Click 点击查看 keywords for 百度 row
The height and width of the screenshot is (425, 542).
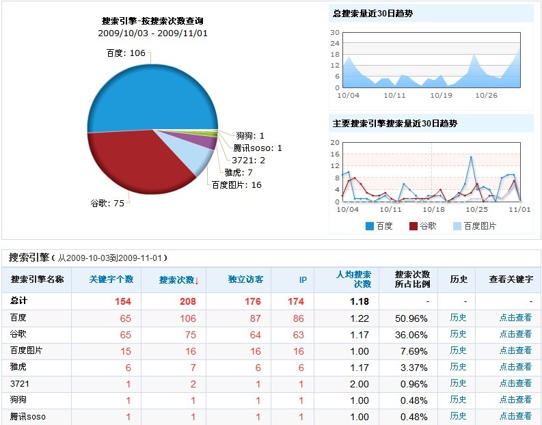515,318
